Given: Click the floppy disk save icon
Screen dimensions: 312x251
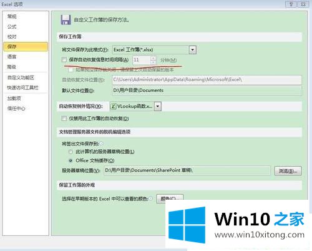Looking at the screenshot, I should [x=66, y=20].
